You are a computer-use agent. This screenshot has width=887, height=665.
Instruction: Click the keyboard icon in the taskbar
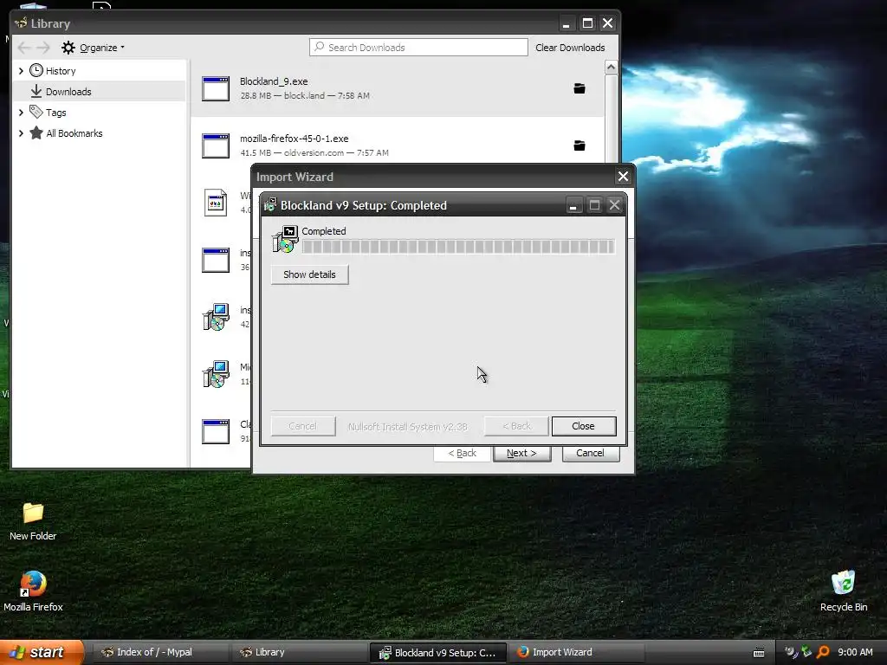coord(759,653)
